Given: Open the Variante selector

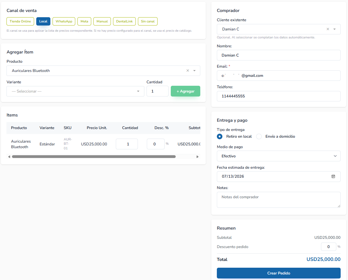Looking at the screenshot, I should pyautogui.click(x=76, y=91).
